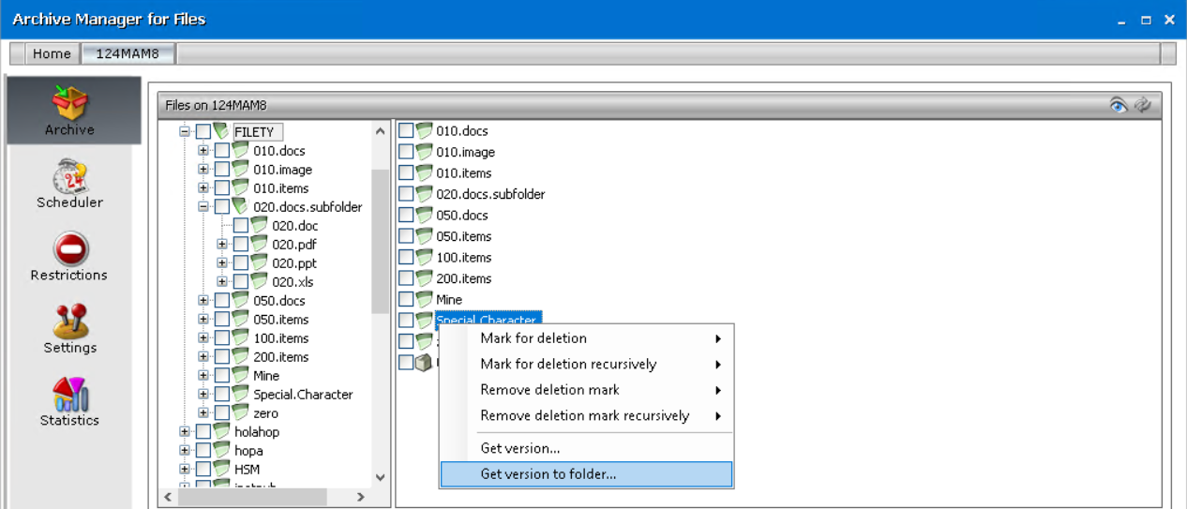Select 100.items in the tree
The height and width of the screenshot is (509, 1187).
click(x=281, y=338)
